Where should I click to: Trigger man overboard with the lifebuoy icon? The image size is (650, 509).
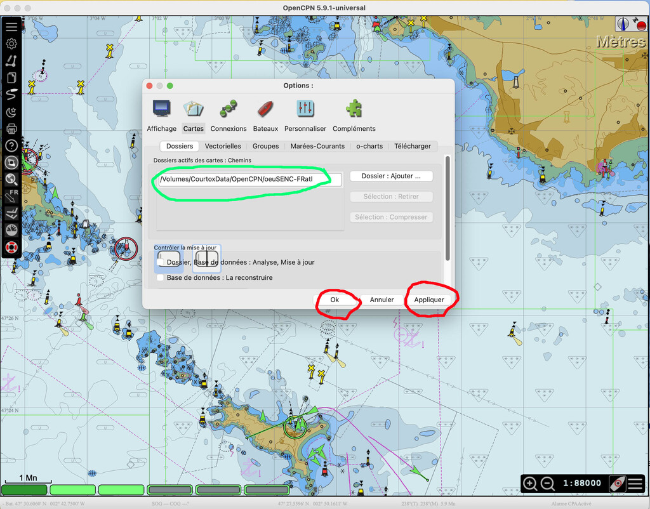pos(11,248)
